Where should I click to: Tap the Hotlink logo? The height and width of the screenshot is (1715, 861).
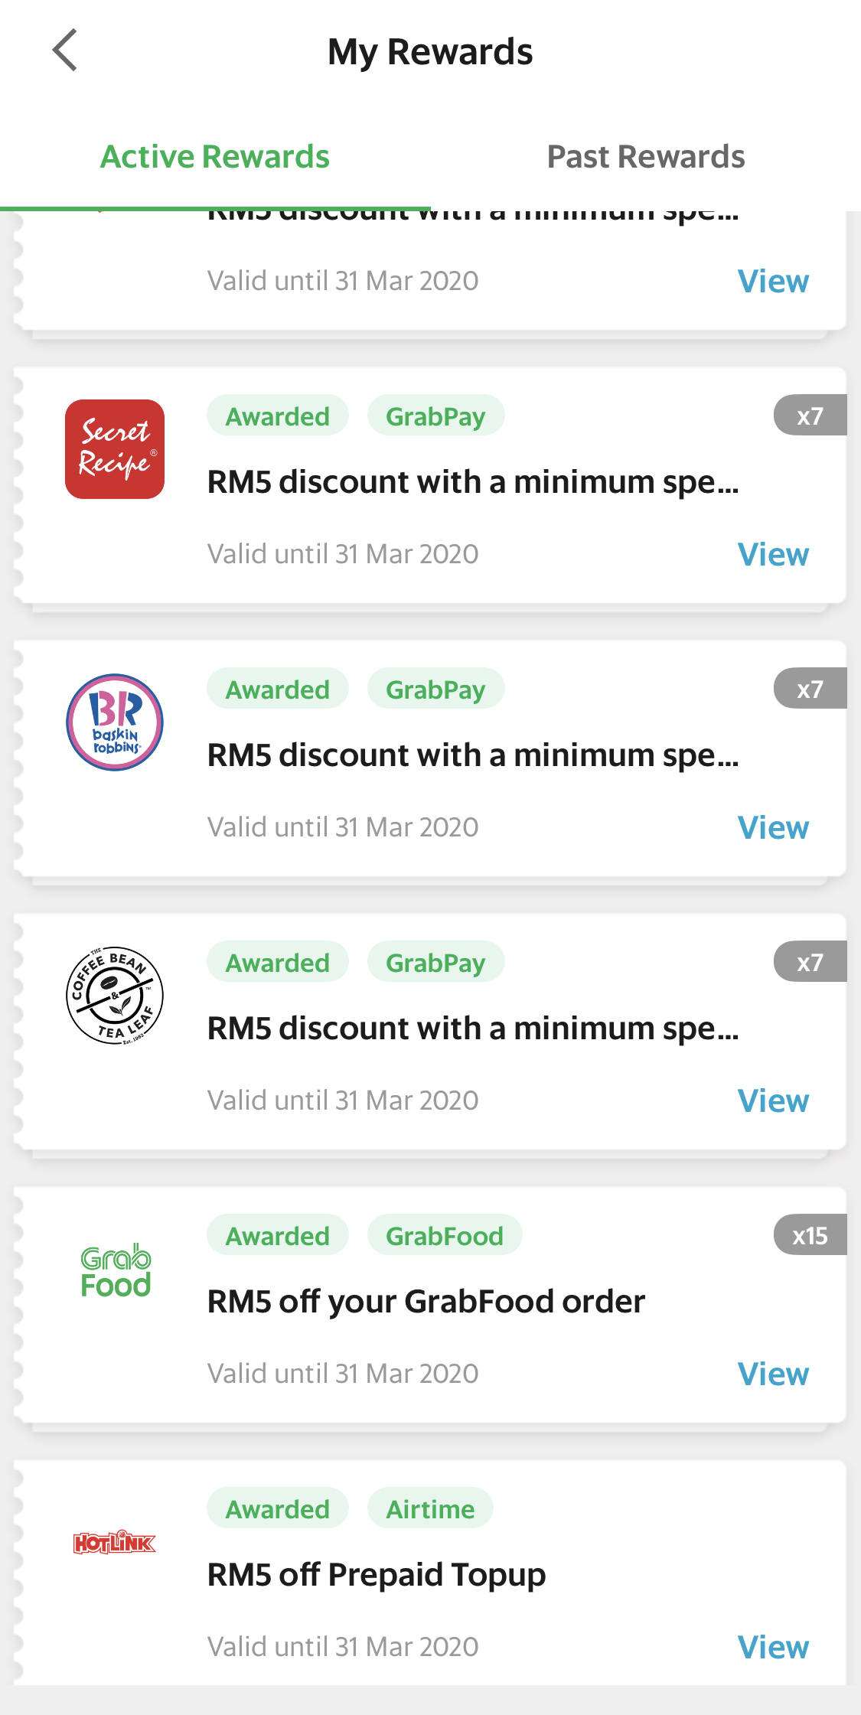tap(115, 1543)
